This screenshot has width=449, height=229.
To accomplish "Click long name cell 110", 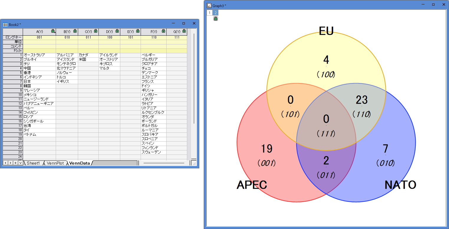I will pos(154,37).
